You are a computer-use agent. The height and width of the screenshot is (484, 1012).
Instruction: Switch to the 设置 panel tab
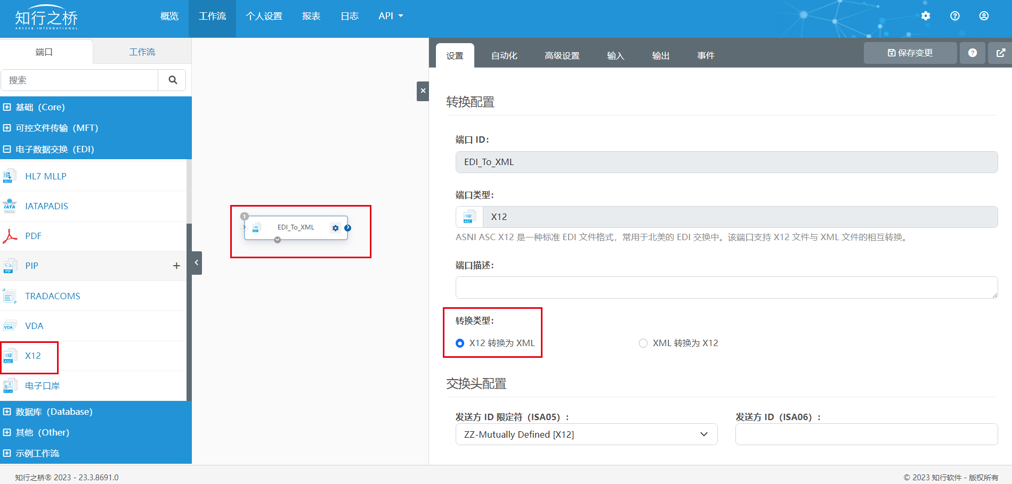tap(455, 55)
